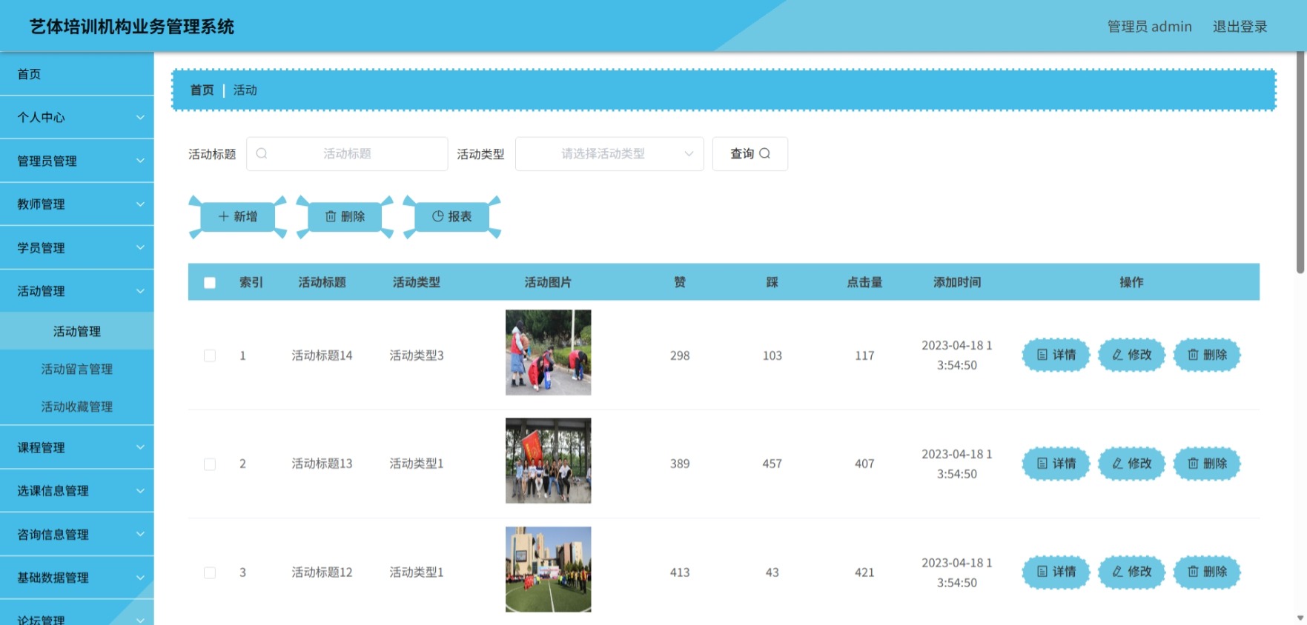Expand the 教师管理 sidebar menu

click(77, 204)
